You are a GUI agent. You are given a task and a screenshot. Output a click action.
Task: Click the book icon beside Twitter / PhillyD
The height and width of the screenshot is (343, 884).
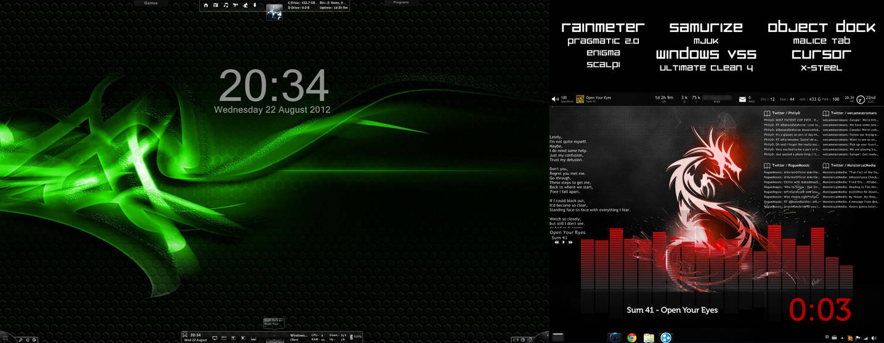point(767,113)
